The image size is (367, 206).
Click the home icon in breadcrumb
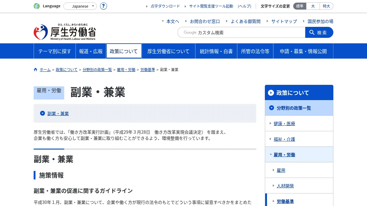pyautogui.click(x=35, y=70)
